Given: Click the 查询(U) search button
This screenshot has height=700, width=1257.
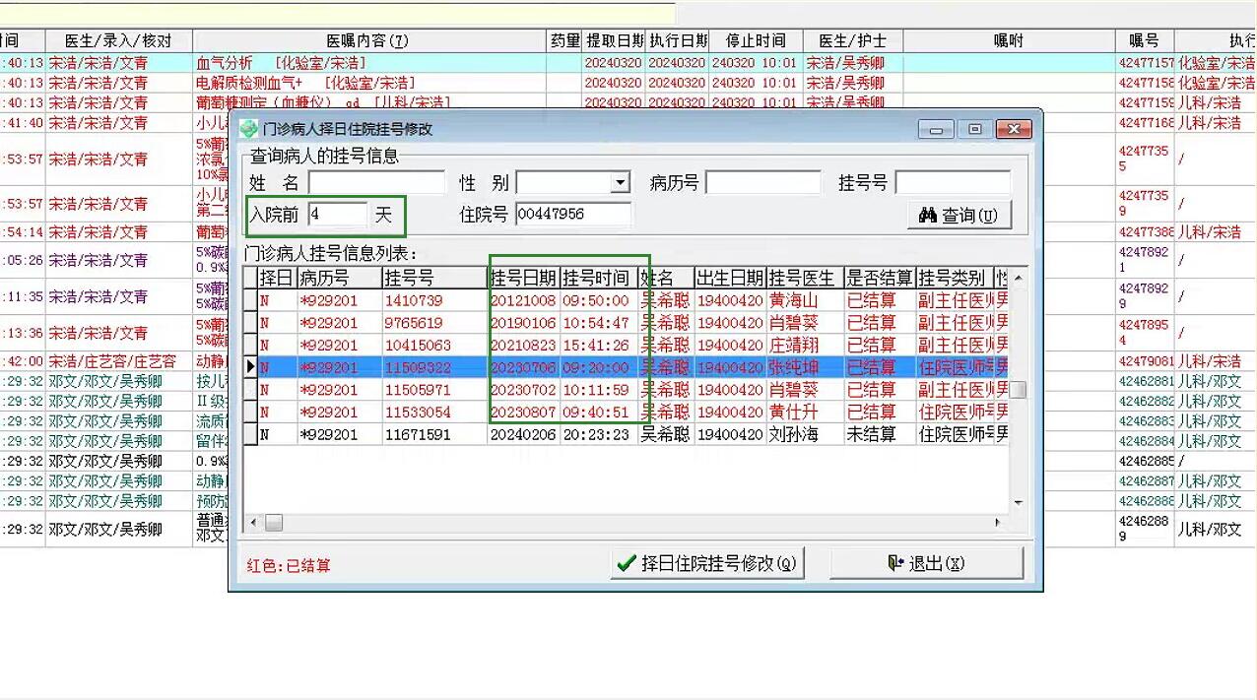Looking at the screenshot, I should click(x=959, y=215).
